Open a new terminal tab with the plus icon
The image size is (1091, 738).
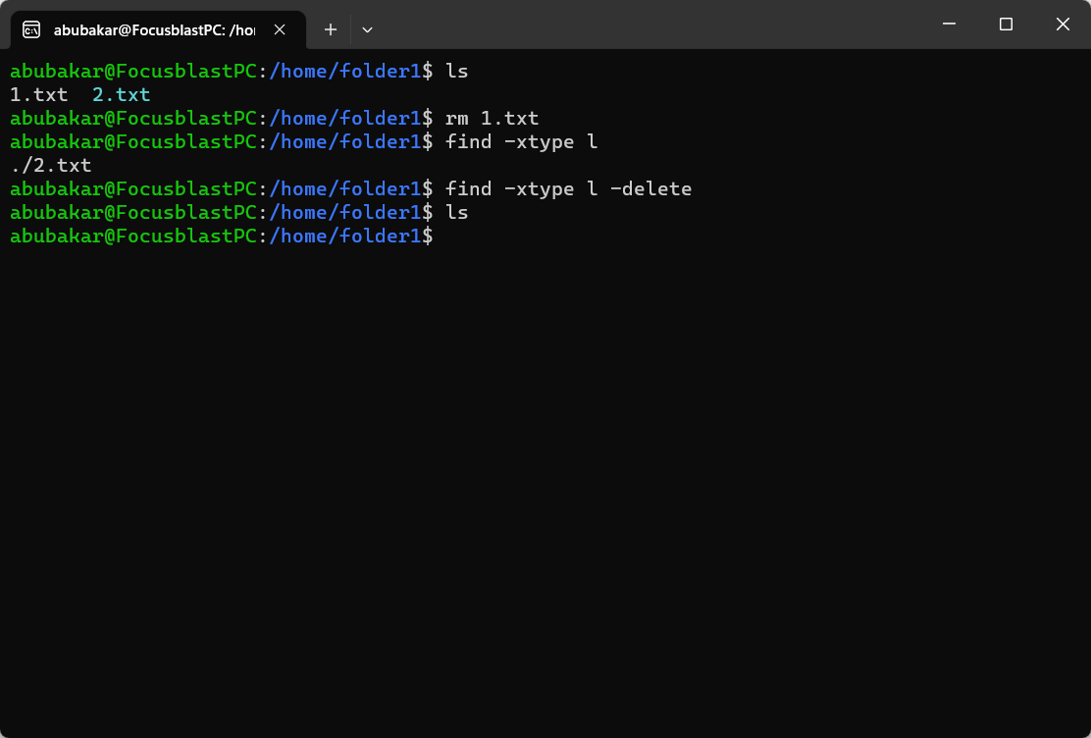[331, 29]
